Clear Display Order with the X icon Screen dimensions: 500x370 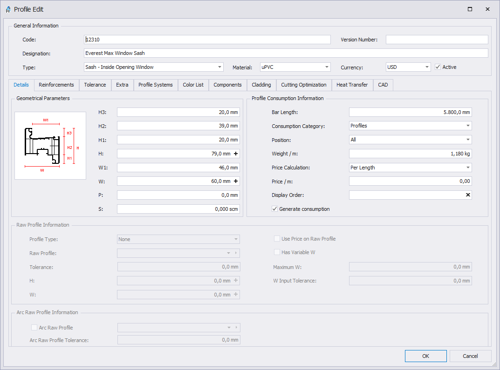point(468,195)
